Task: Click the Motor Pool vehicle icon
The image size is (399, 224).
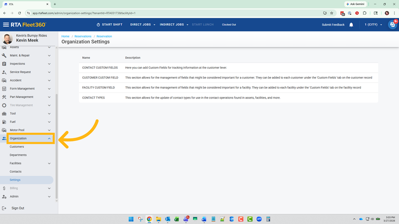Action: coord(4,130)
